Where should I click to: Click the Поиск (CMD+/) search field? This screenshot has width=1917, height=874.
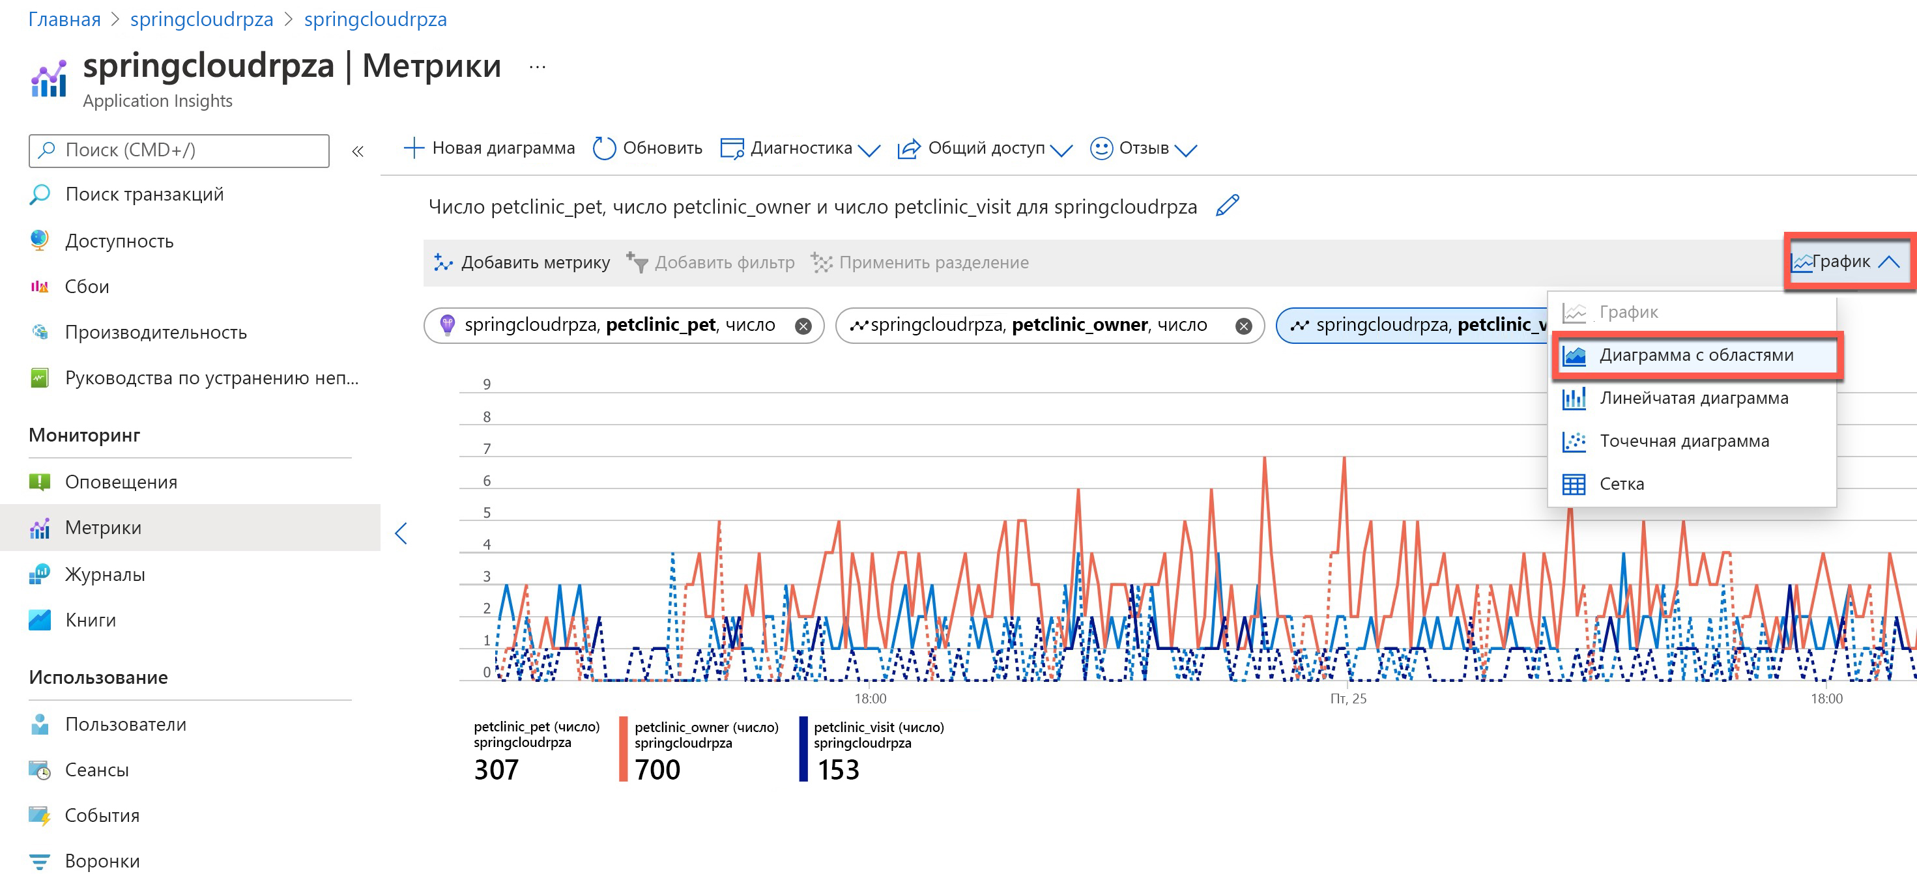pyautogui.click(x=179, y=151)
